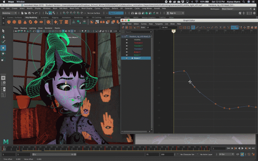Click Graph Editor Flat tangents icon

[x=208, y=28]
